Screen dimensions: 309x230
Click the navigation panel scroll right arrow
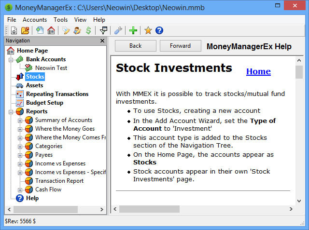click(102, 210)
